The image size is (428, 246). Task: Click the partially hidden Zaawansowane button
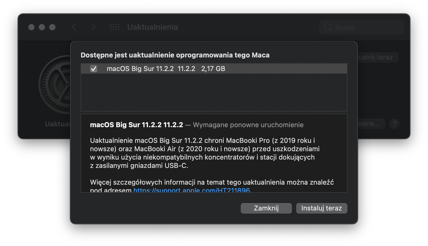tap(370, 124)
